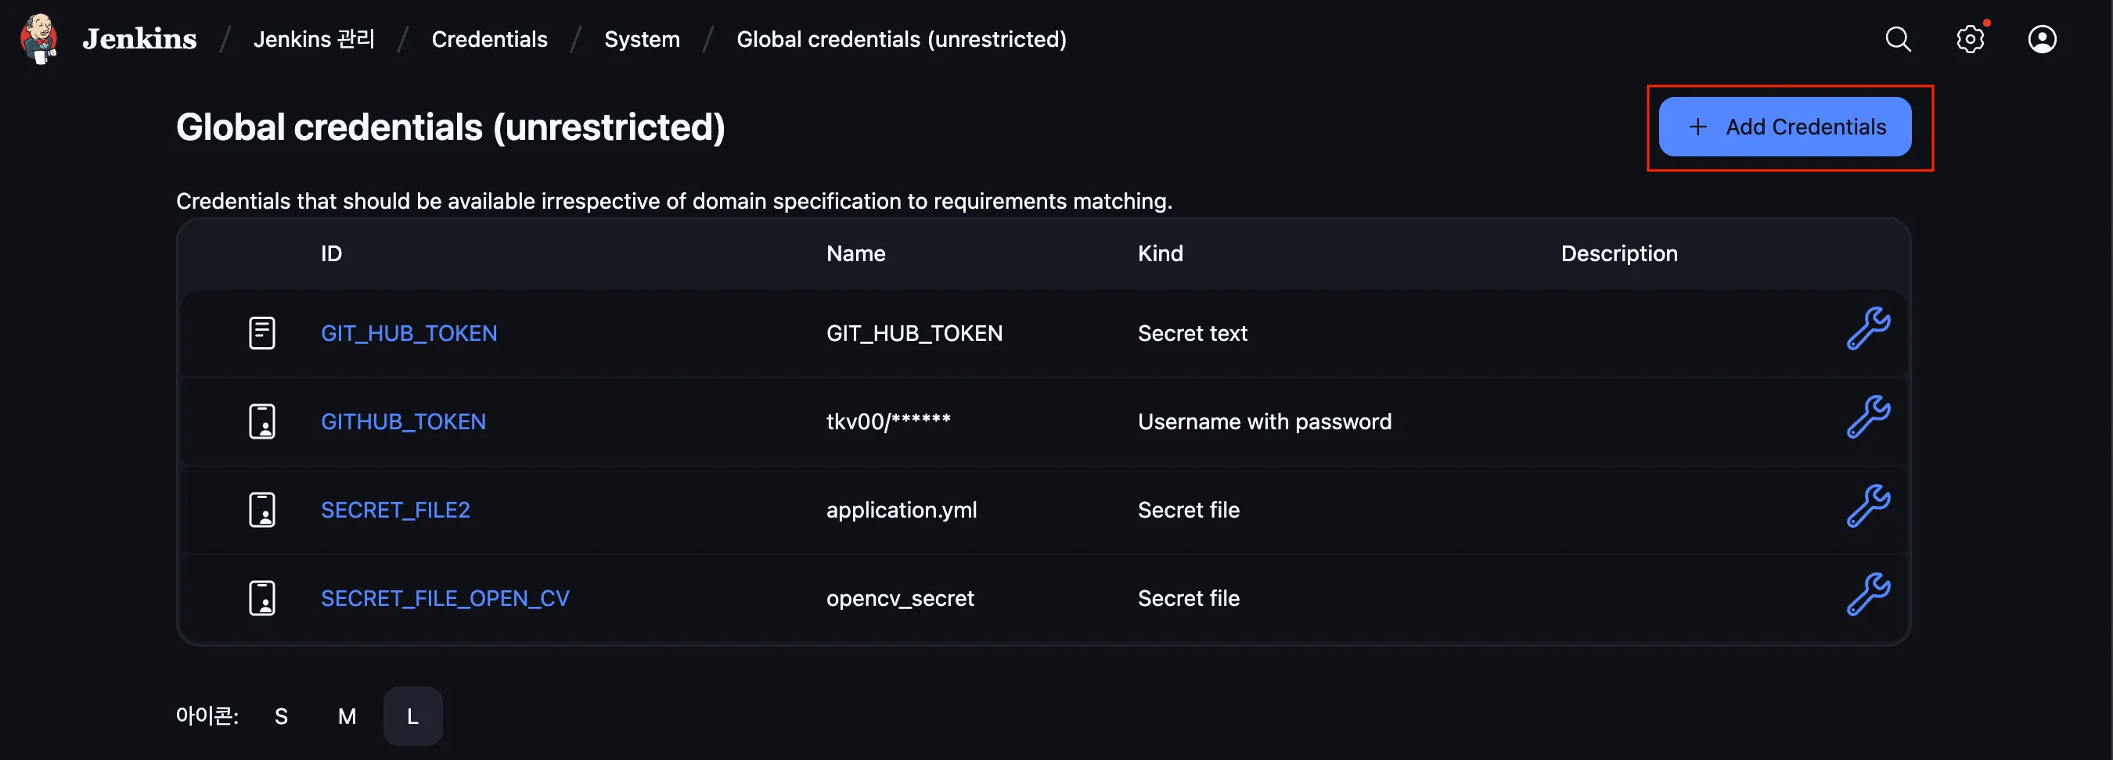The image size is (2113, 760).
Task: Click the ID card icon beside GITHUB_TOKEN
Action: tap(261, 421)
